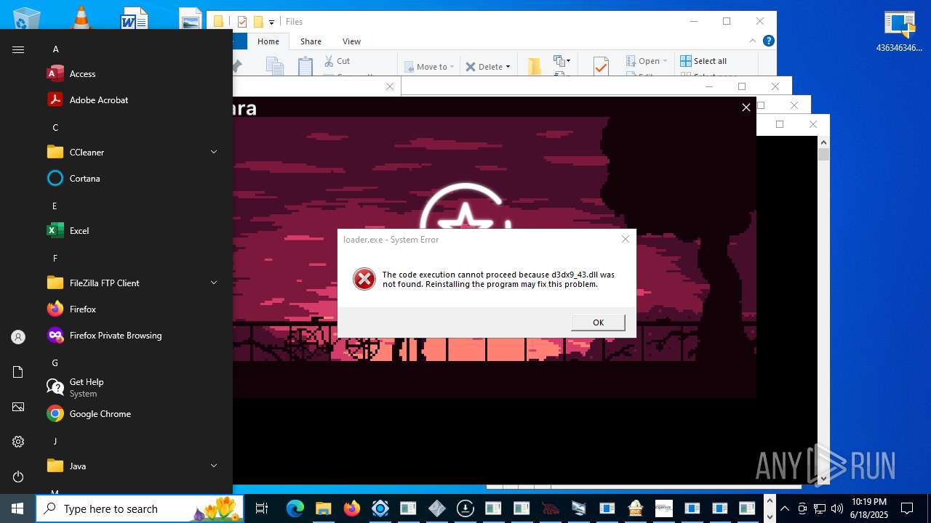
Task: Open the desktop icon labeled 436346346...
Action: tap(900, 31)
